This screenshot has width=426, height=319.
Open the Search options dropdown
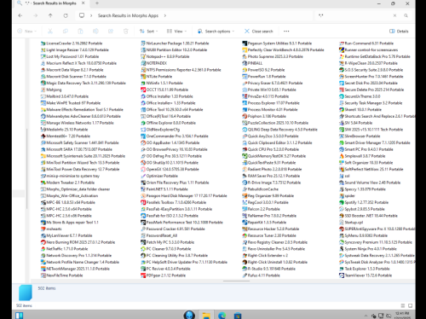(216, 32)
